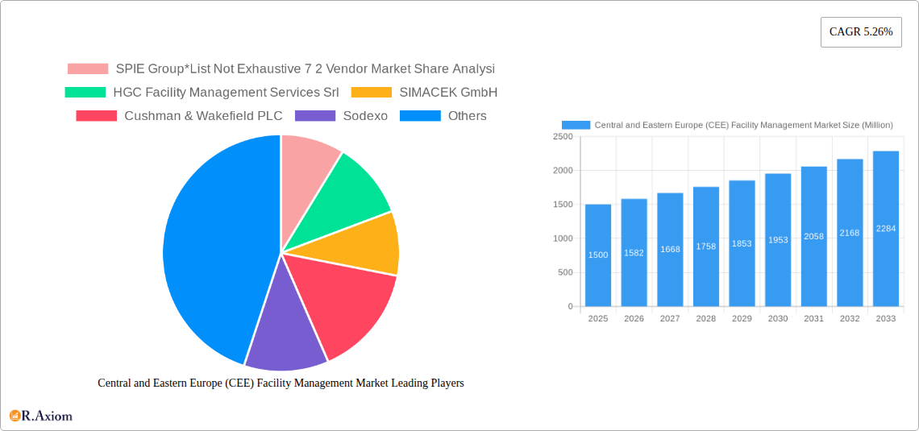
Task: Click the 2033 bar showing 2284
Action: pos(886,229)
